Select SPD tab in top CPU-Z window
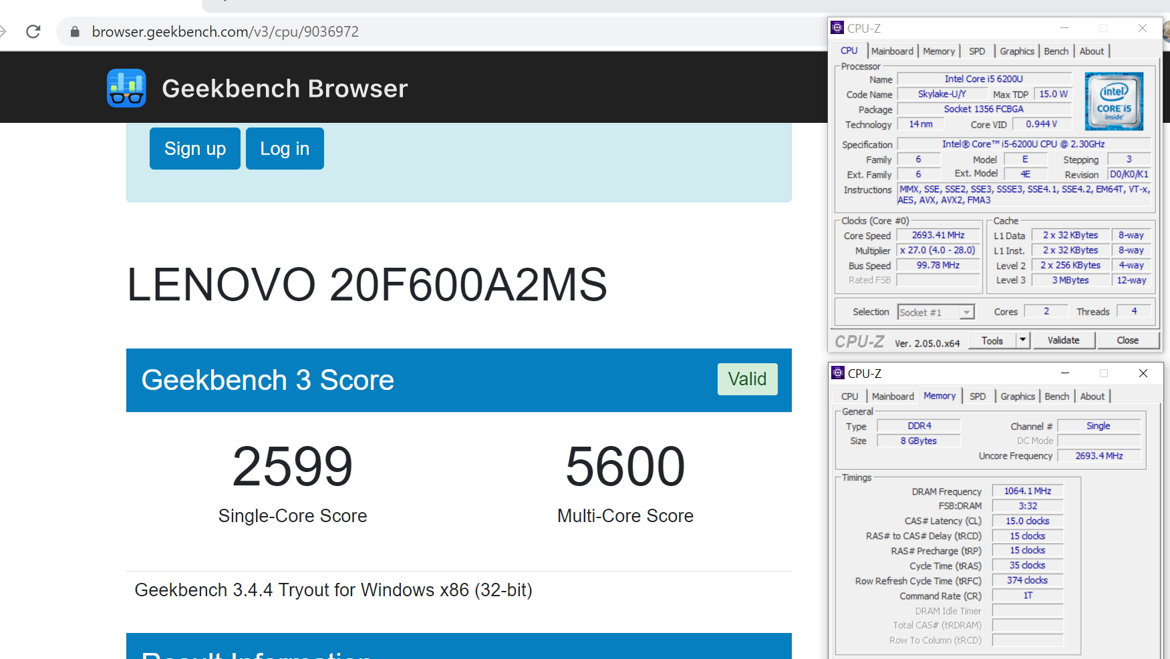The image size is (1170, 659). [x=977, y=51]
